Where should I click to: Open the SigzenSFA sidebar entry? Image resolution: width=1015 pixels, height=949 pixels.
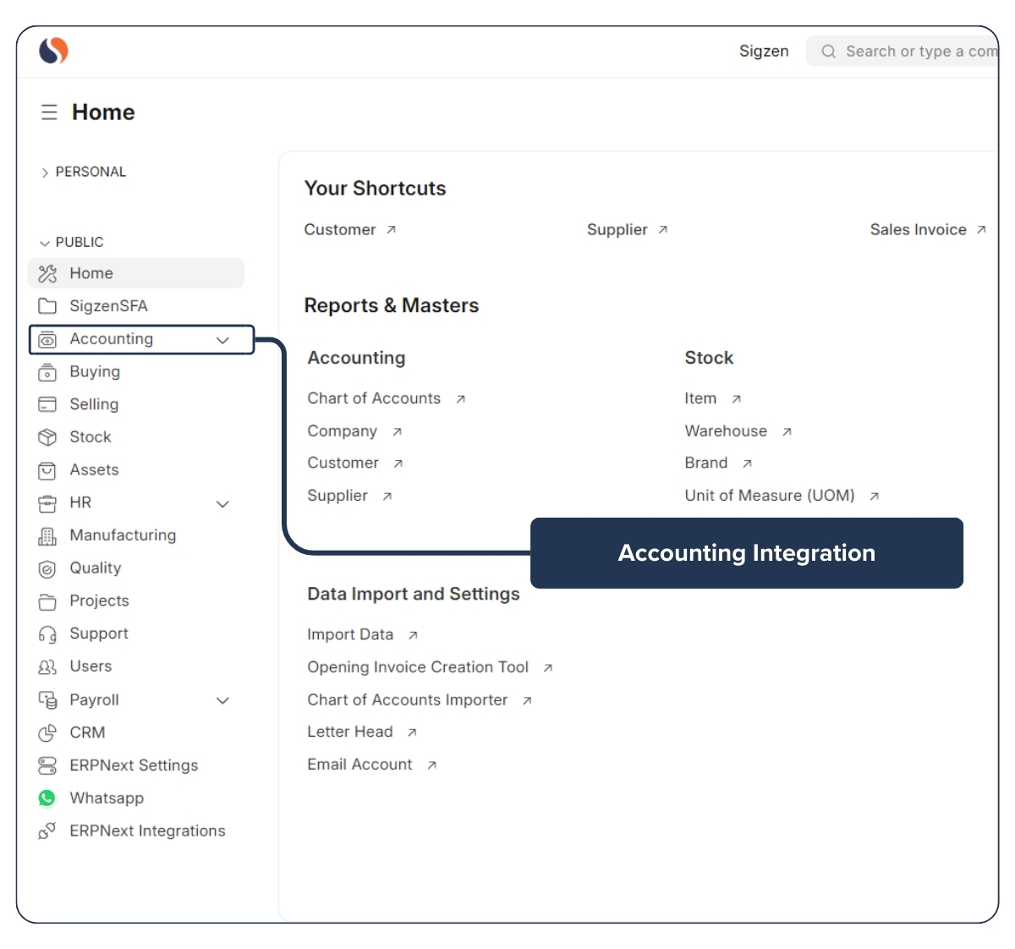108,306
